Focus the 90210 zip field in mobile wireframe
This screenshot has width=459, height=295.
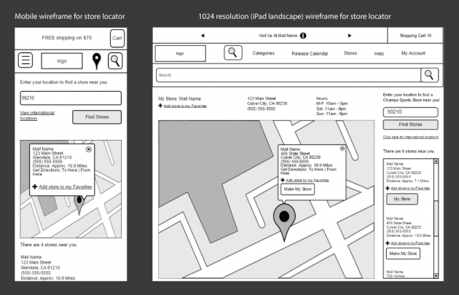[71, 98]
